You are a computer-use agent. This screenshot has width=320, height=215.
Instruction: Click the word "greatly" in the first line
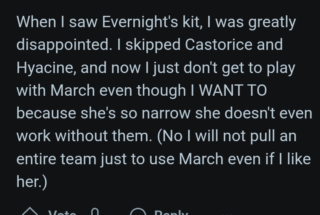click(272, 22)
